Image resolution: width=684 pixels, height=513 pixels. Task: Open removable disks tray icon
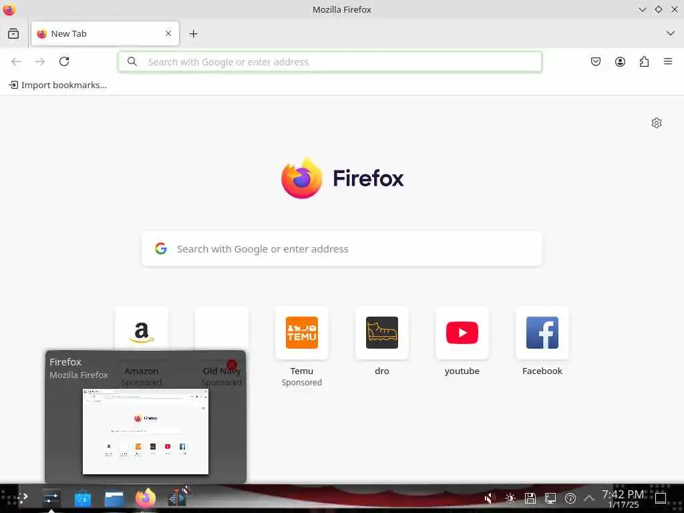tap(530, 498)
